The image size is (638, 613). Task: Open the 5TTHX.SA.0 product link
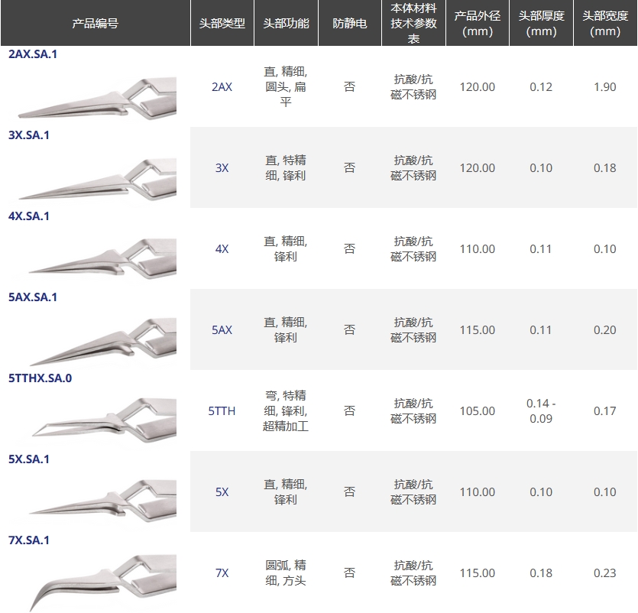40,378
